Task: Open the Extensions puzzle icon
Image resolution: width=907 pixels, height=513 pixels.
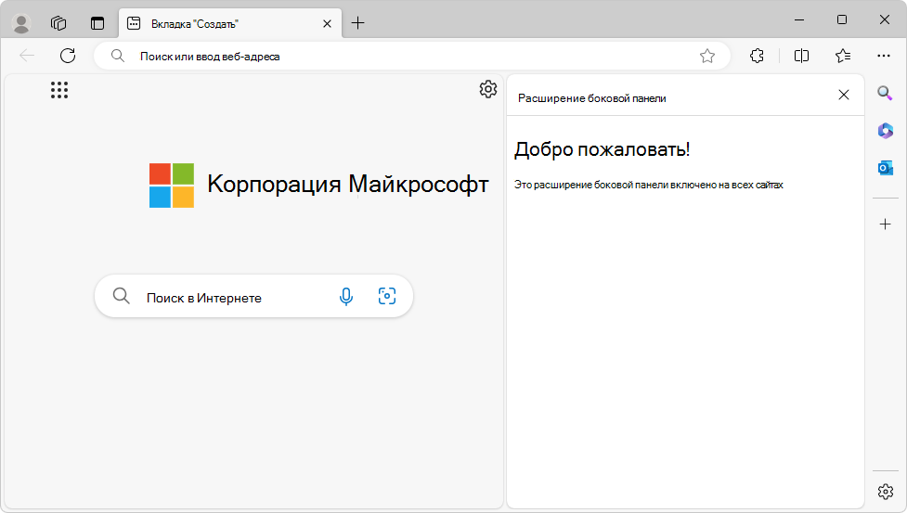Action: [x=757, y=56]
